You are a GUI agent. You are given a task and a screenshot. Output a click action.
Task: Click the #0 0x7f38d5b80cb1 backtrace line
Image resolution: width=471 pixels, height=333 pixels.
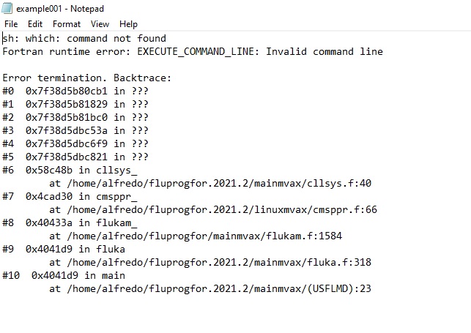(x=75, y=91)
